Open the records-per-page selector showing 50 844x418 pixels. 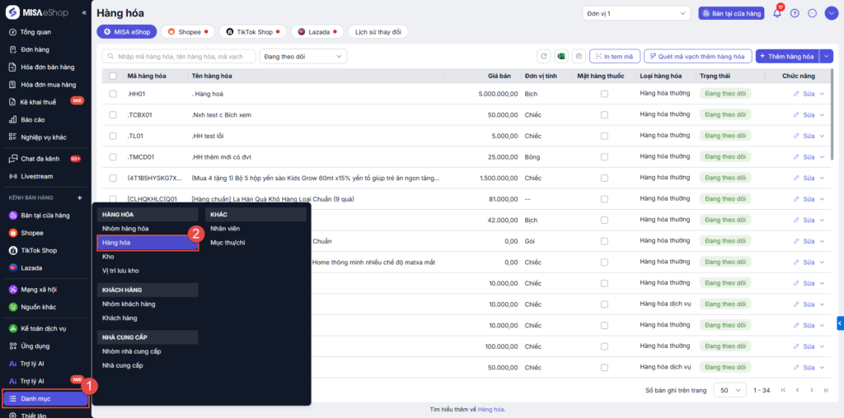pyautogui.click(x=729, y=390)
